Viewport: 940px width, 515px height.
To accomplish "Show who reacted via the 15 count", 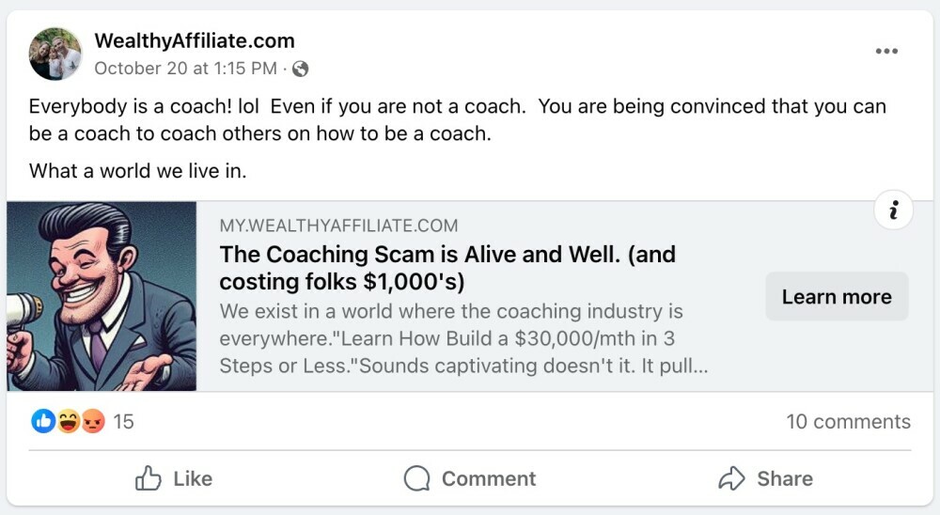I will 123,422.
